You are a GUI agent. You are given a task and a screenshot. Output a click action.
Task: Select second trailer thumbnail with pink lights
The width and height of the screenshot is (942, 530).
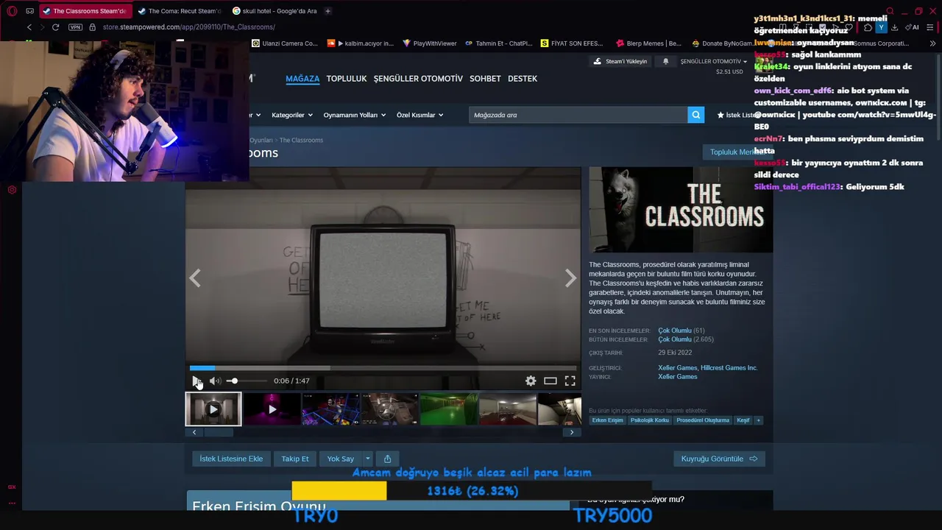click(x=272, y=409)
